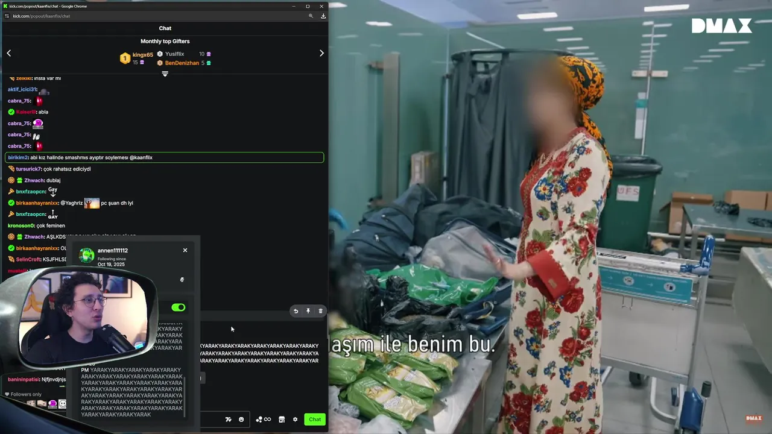Open chat settings gear
Image resolution: width=772 pixels, height=434 pixels.
(x=295, y=420)
